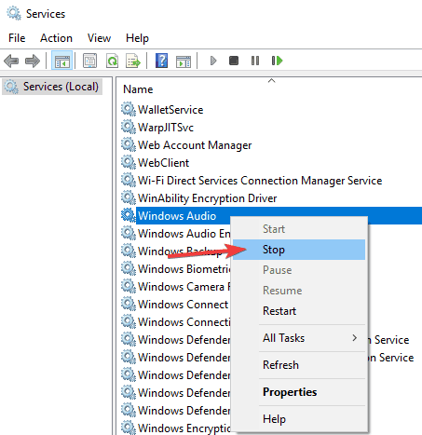The height and width of the screenshot is (435, 422).
Task: Open the Properties toolbar icon
Action: click(89, 61)
